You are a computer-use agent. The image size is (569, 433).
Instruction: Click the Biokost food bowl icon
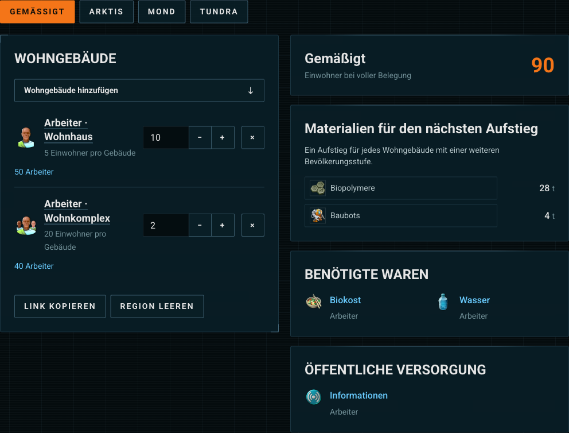tap(314, 301)
